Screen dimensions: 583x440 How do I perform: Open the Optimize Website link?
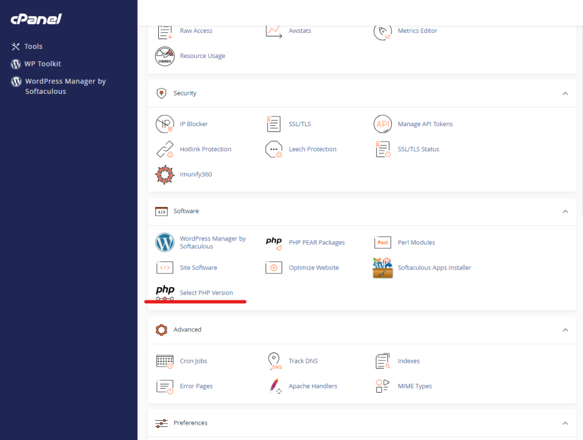click(313, 268)
